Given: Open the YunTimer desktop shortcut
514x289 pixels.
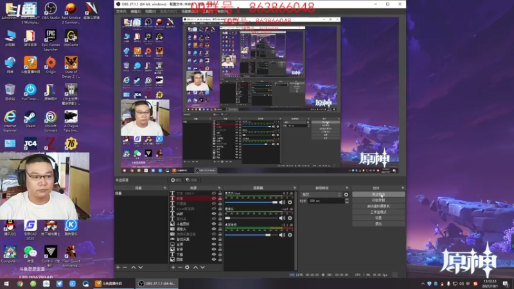Looking at the screenshot, I should click(30, 92).
